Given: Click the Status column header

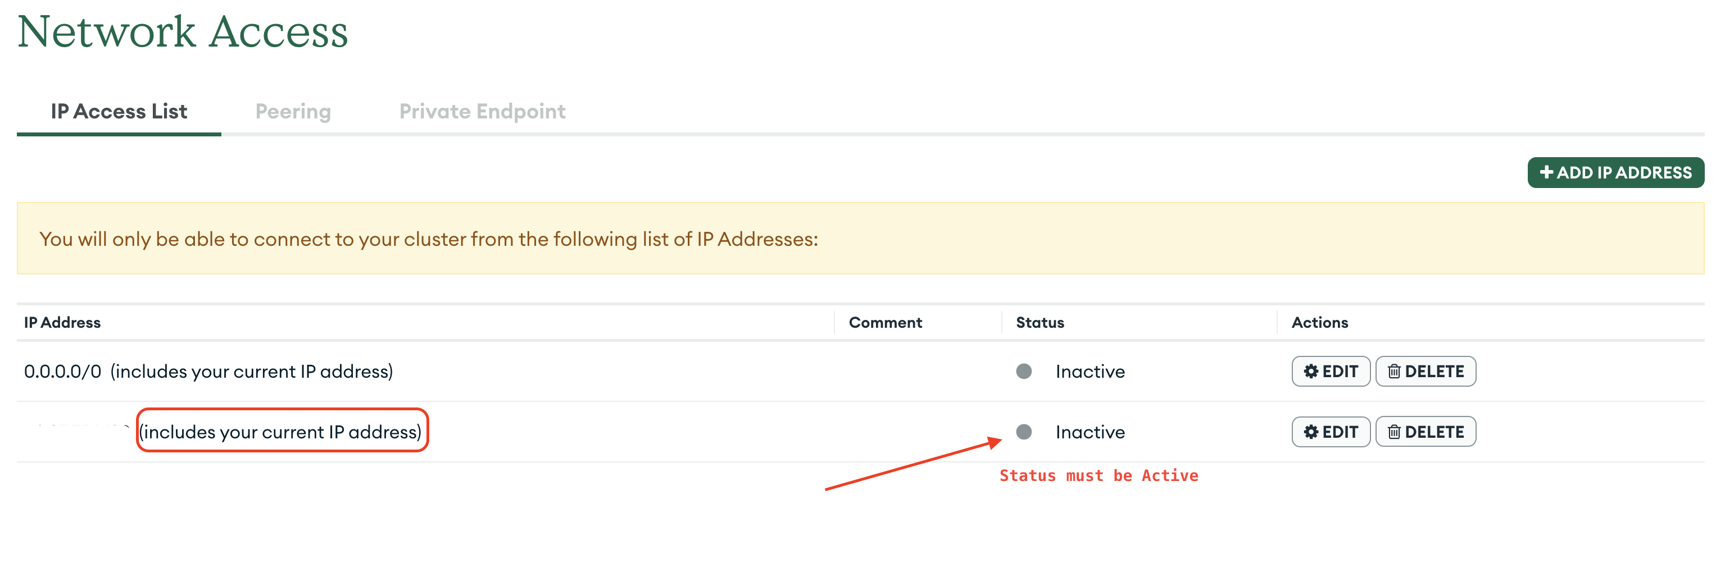Looking at the screenshot, I should [1039, 323].
